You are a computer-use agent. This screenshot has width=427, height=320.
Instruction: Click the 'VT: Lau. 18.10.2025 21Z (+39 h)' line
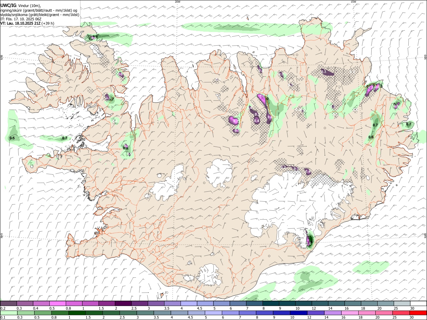coord(27,23)
